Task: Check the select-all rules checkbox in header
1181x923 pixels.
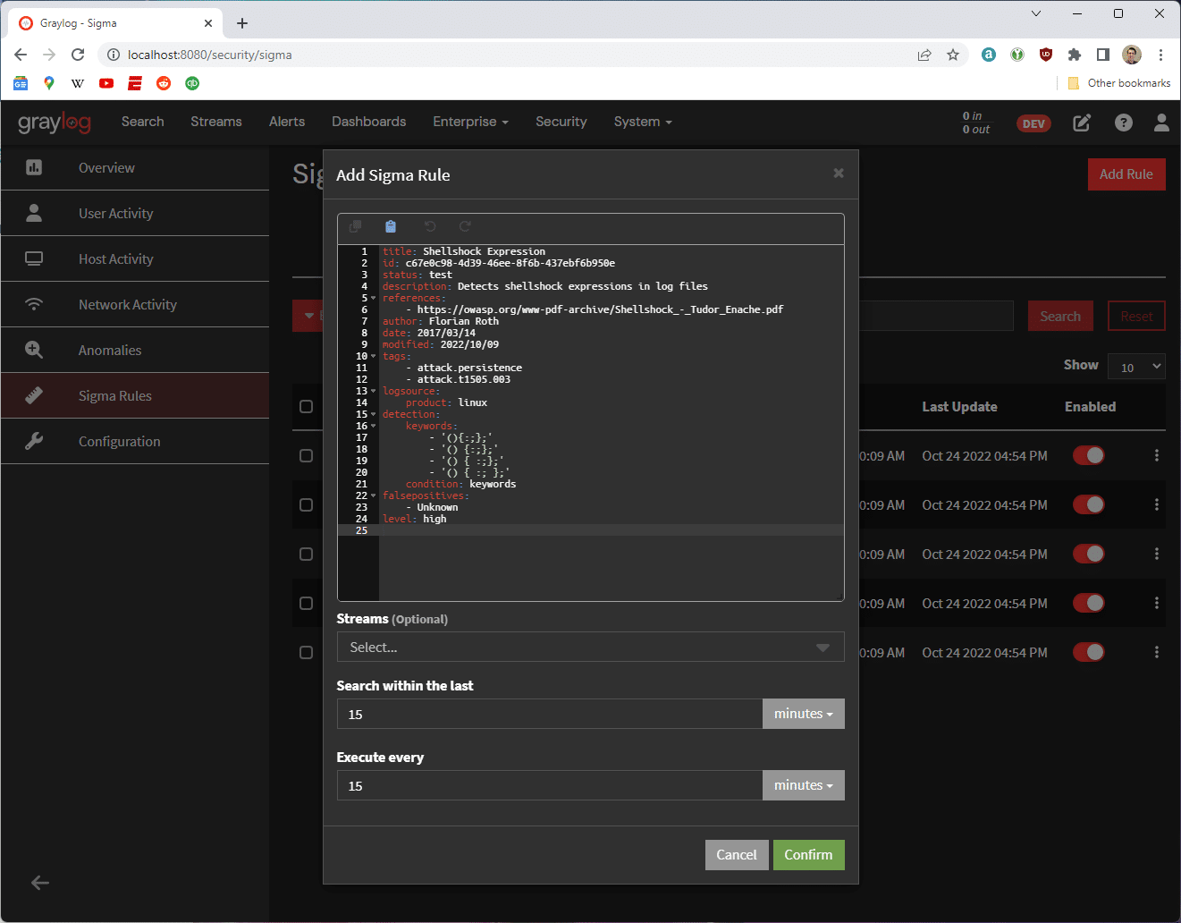Action: 306,407
